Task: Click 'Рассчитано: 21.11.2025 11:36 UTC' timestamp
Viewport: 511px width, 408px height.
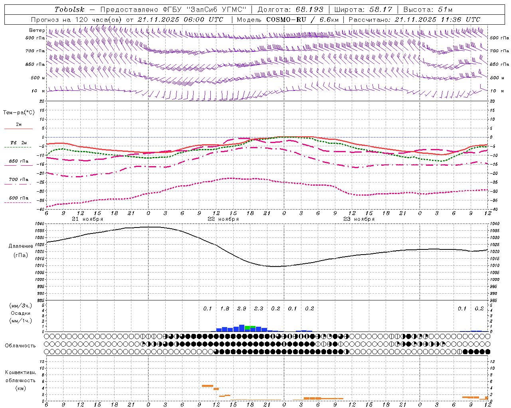Action: (x=414, y=19)
